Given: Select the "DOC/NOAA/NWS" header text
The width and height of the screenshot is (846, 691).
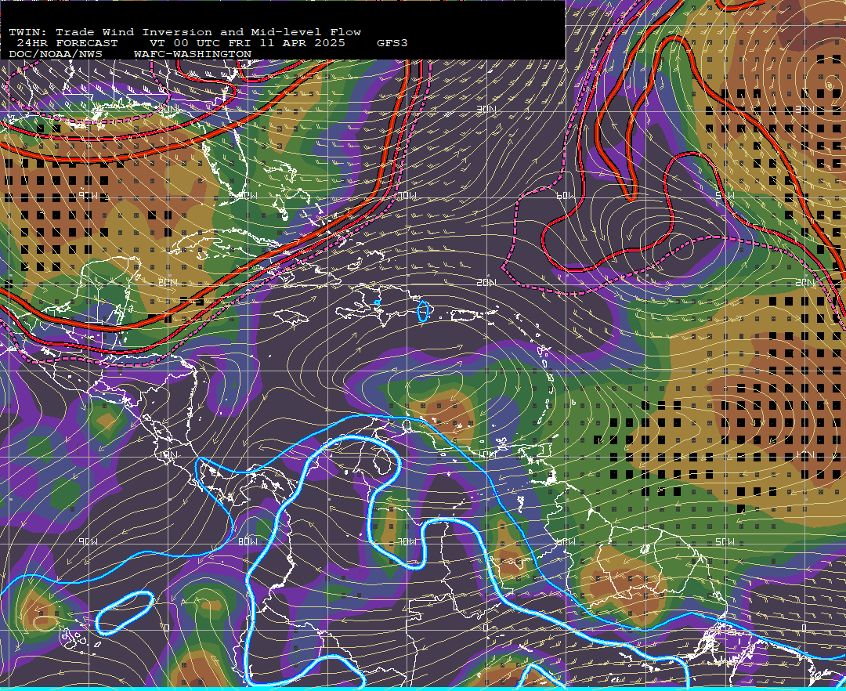Looking at the screenshot, I should pos(55,55).
